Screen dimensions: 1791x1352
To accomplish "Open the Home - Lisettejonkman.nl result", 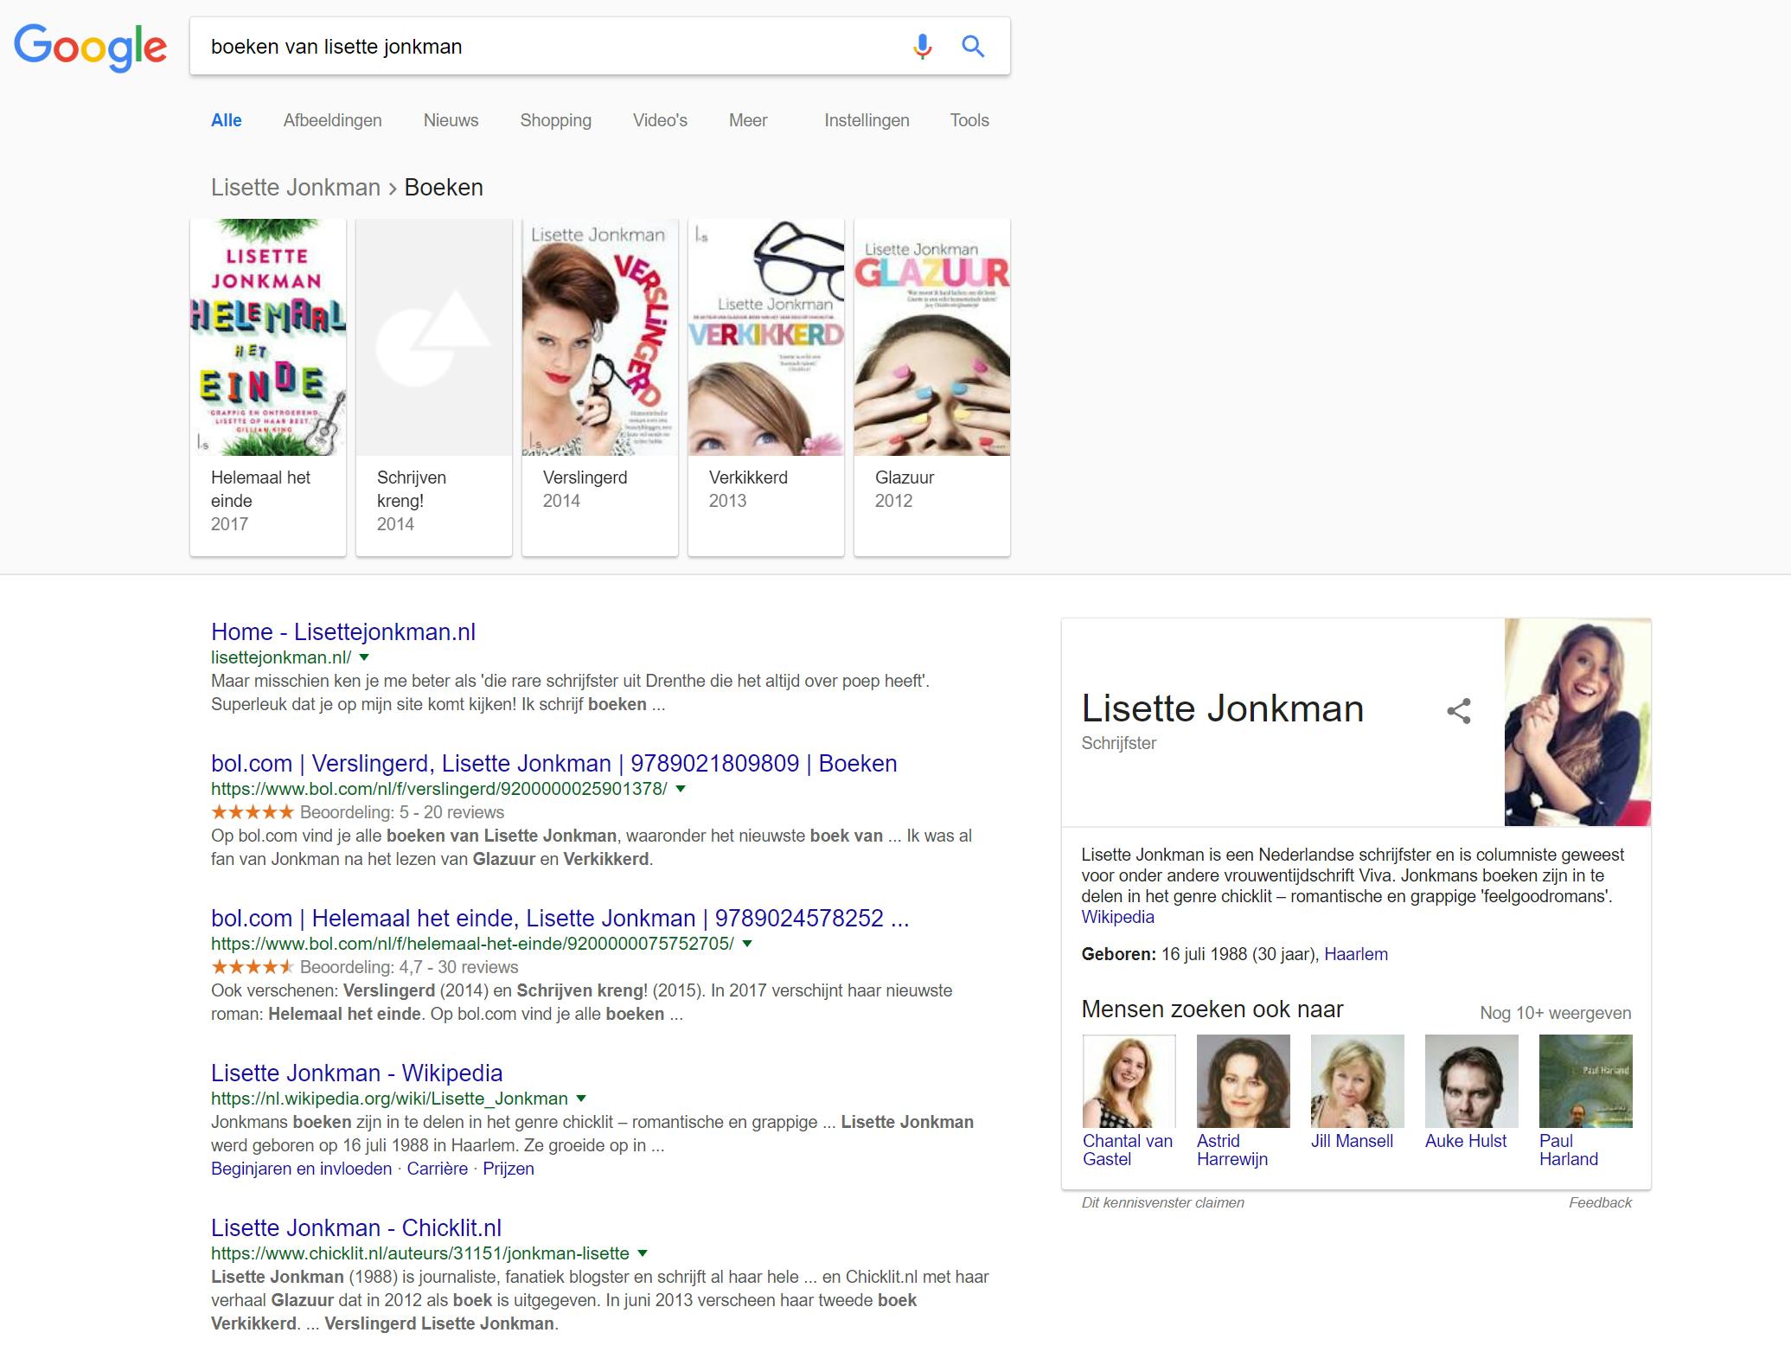I will coord(342,631).
